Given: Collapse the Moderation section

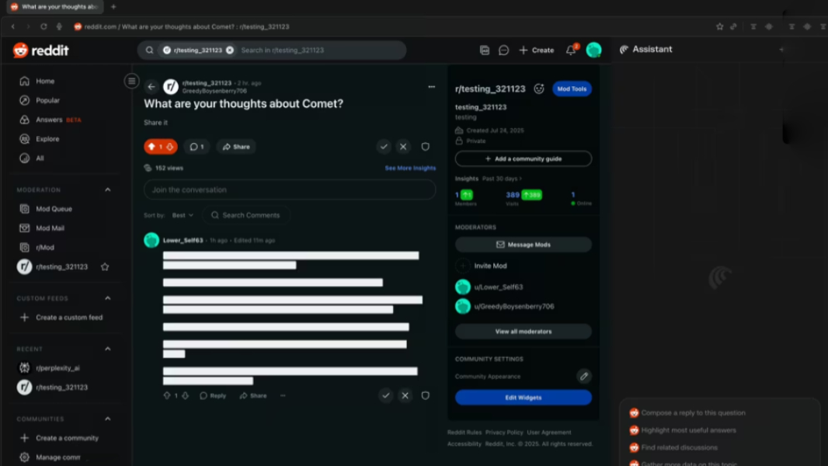Looking at the screenshot, I should (x=108, y=190).
